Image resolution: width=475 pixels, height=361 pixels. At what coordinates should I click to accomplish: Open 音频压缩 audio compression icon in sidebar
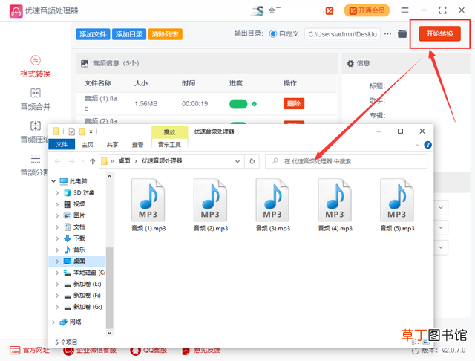[36, 126]
